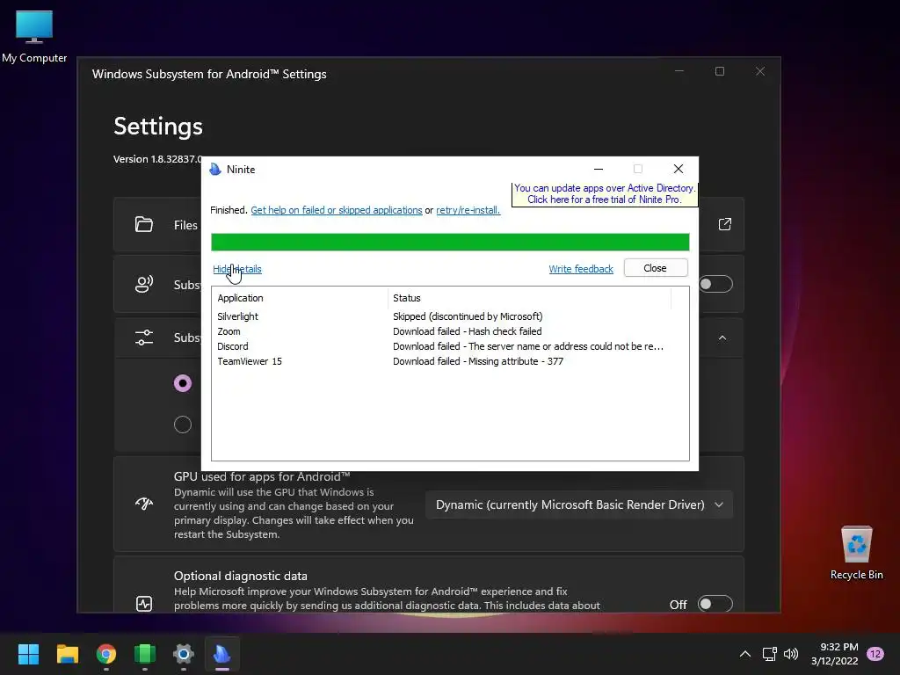
Task: Click 'Missing attribute - 377' status text
Action: point(516,361)
